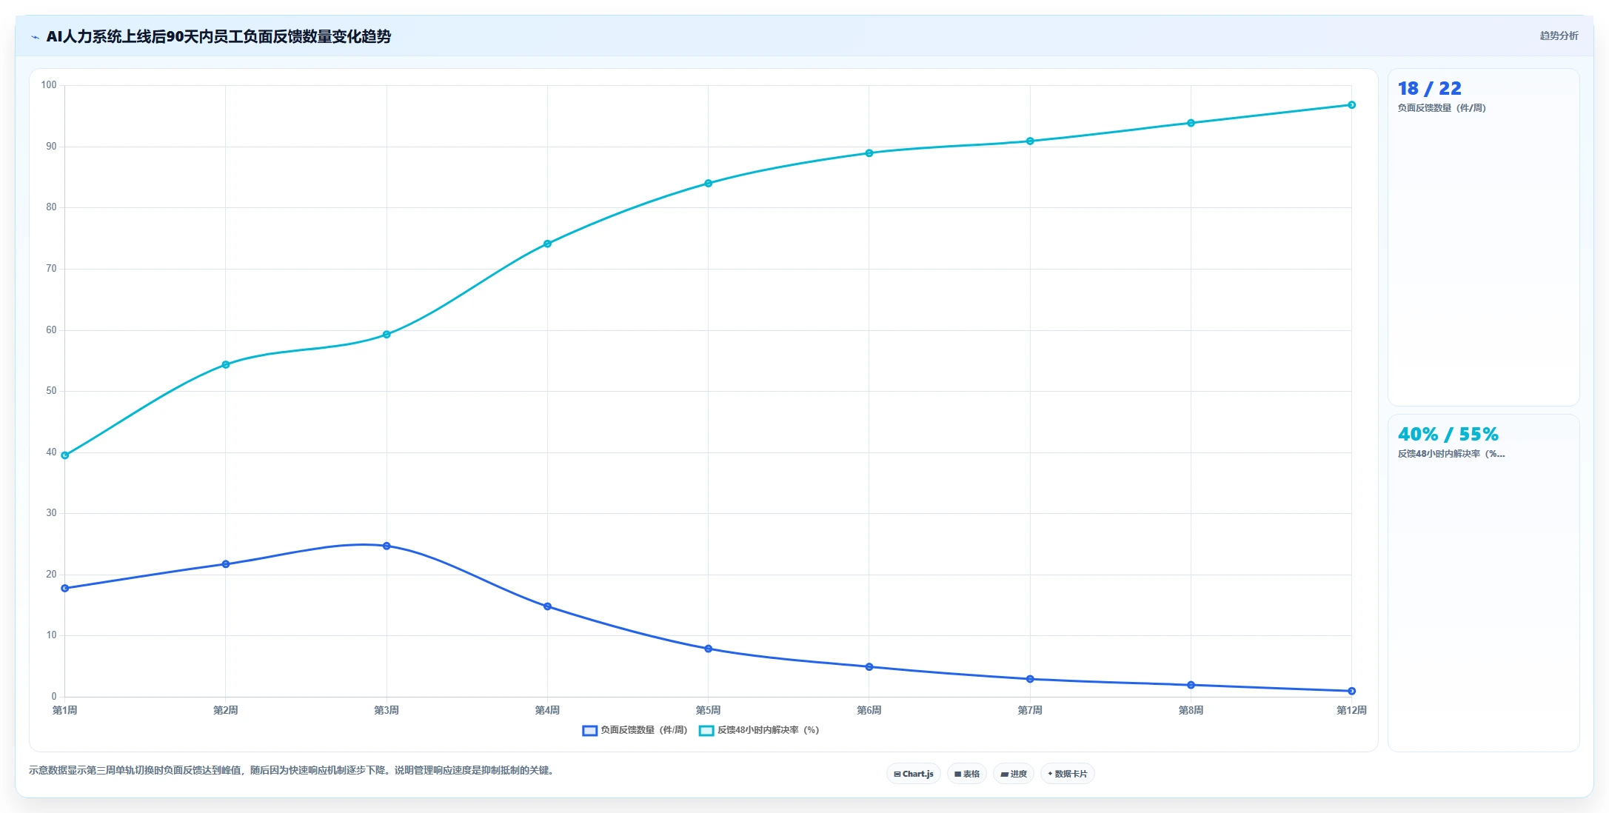Click the y-axis label 70
The height and width of the screenshot is (813, 1609).
click(51, 269)
